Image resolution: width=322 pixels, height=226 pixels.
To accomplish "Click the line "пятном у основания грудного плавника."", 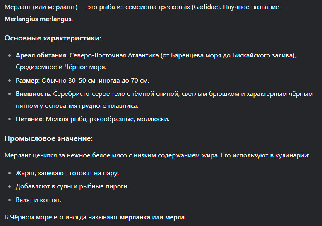I will [x=77, y=106].
